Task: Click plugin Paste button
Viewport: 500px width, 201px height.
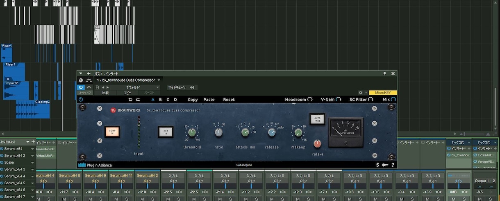Action: click(x=209, y=99)
